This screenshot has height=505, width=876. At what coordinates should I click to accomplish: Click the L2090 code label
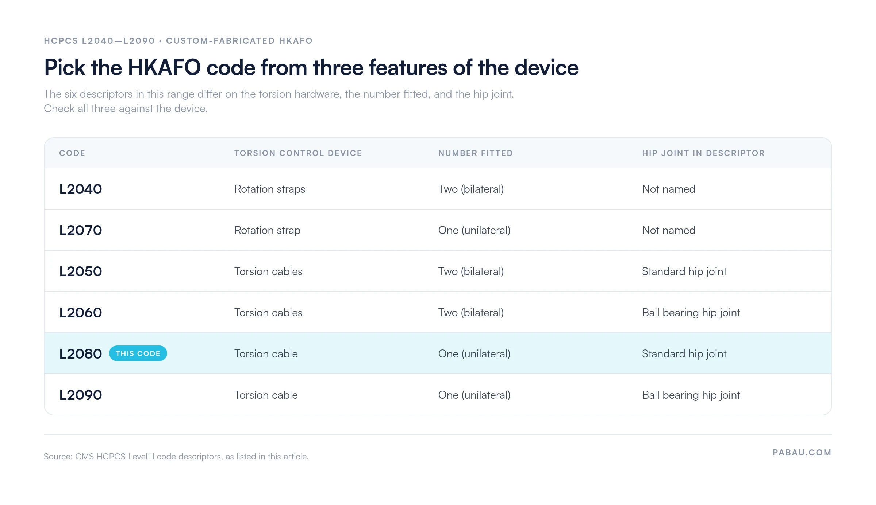click(x=81, y=395)
